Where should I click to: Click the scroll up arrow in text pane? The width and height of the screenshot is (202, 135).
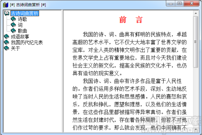tap(196, 13)
